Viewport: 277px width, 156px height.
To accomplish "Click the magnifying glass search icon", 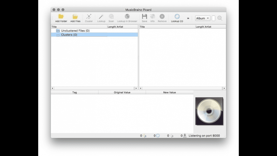I will pos(220,18).
